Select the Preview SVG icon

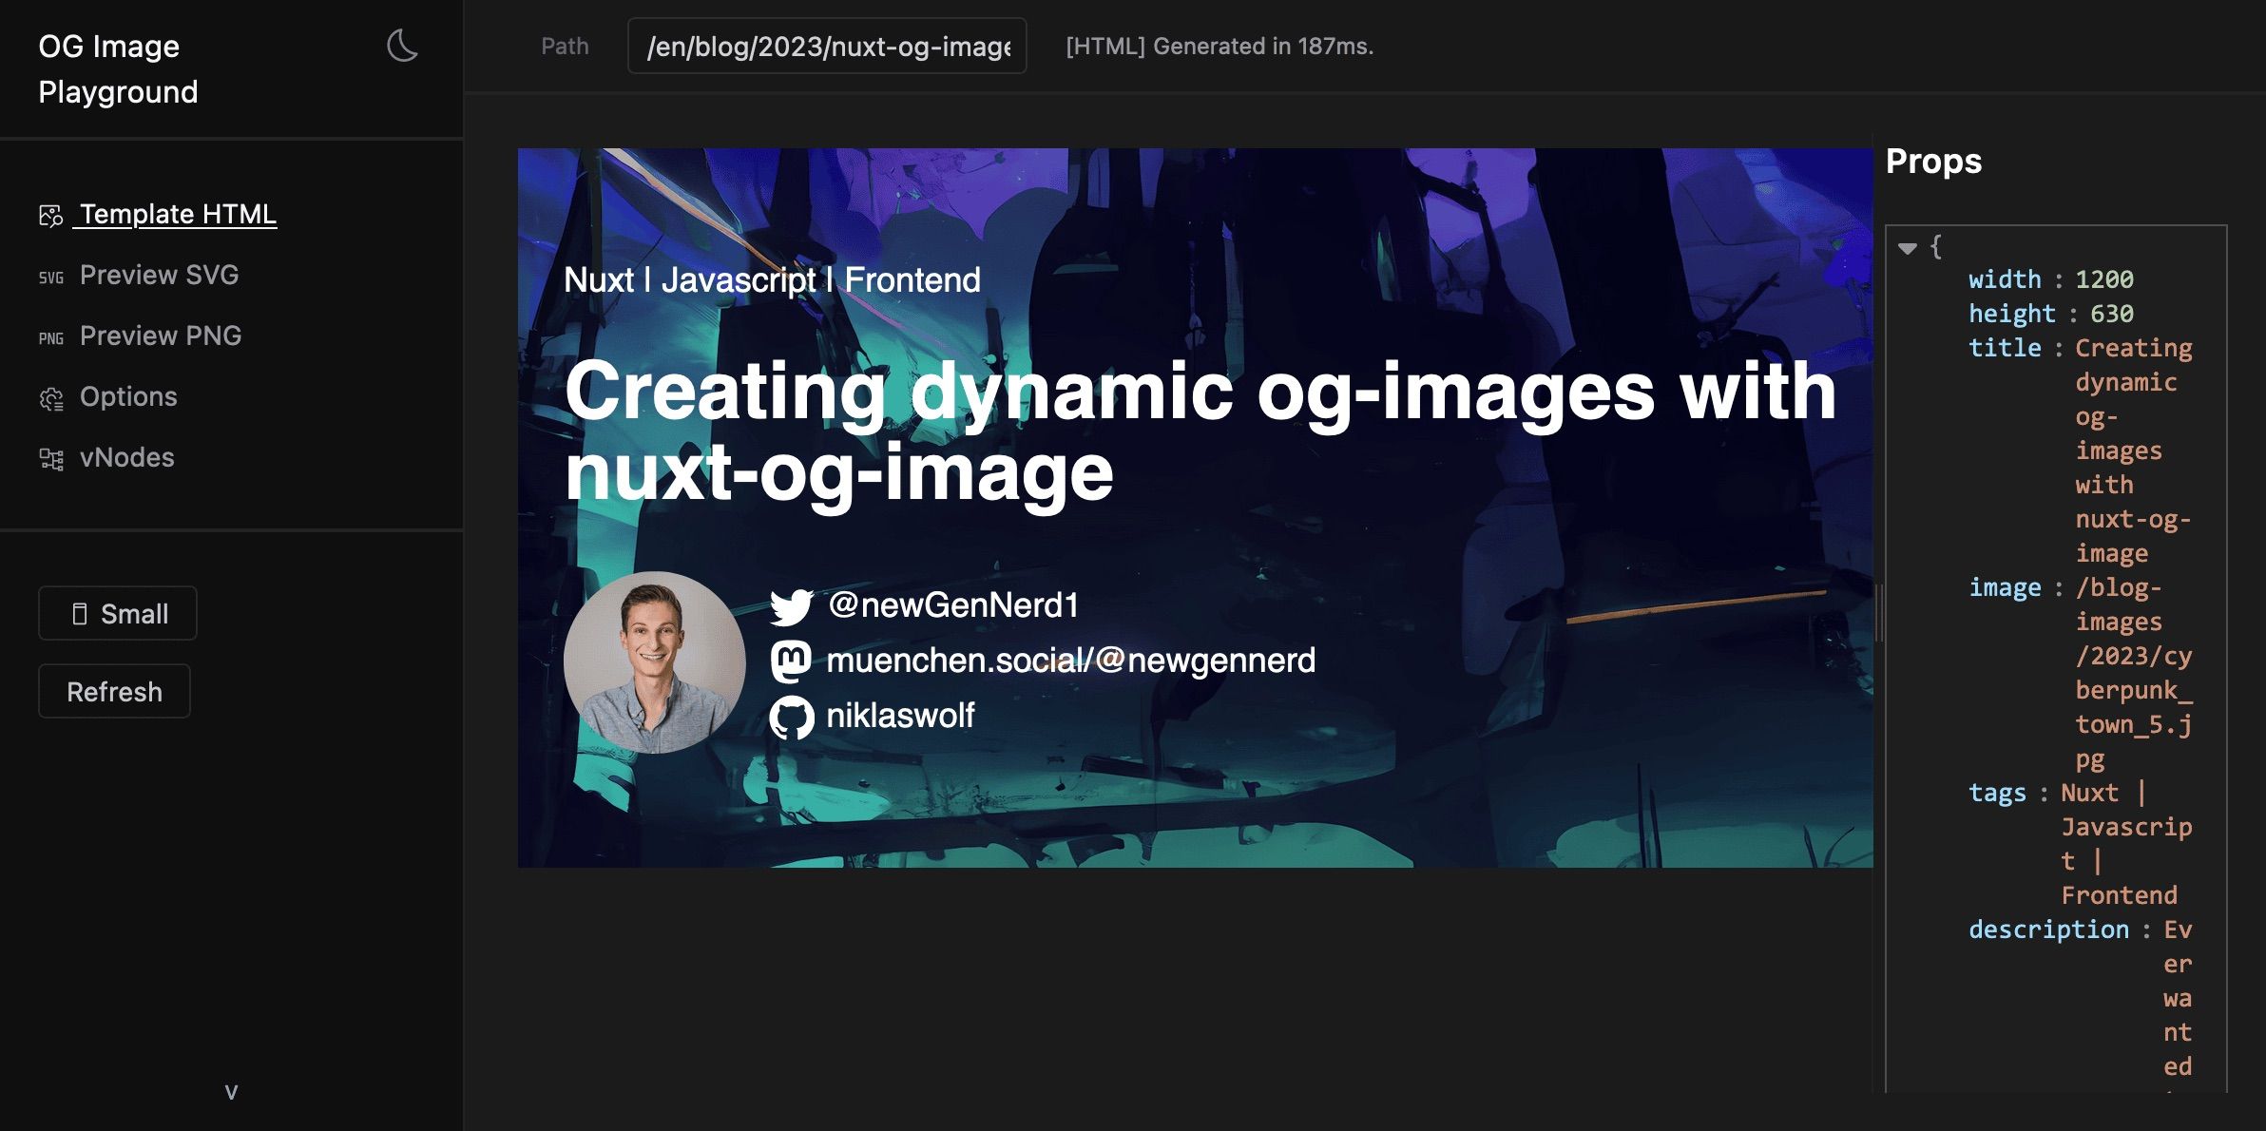click(x=50, y=276)
